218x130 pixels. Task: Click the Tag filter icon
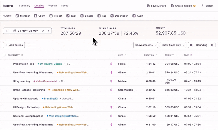(99, 16)
